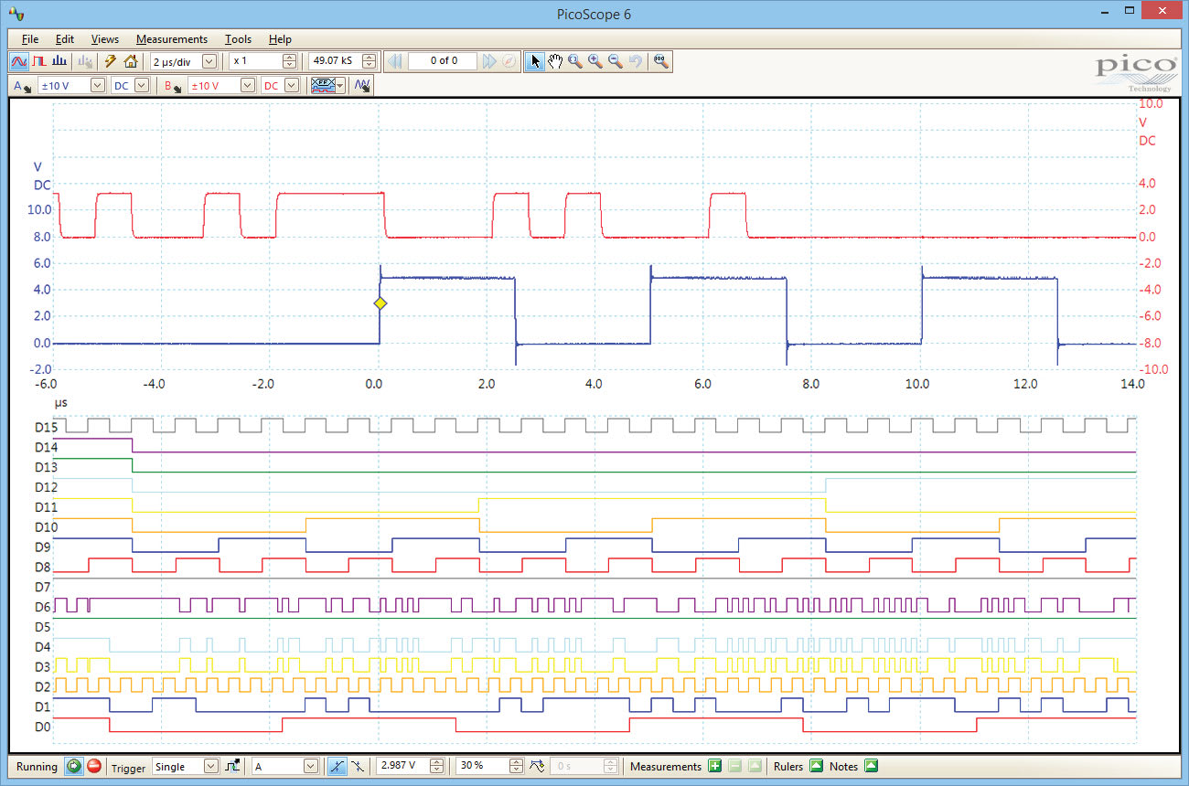
Task: Open Channel A options button
Action: tap(23, 85)
